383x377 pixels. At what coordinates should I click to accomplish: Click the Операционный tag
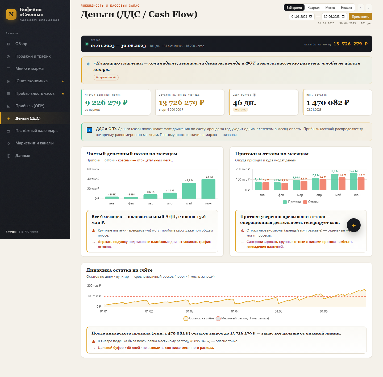click(x=106, y=77)
